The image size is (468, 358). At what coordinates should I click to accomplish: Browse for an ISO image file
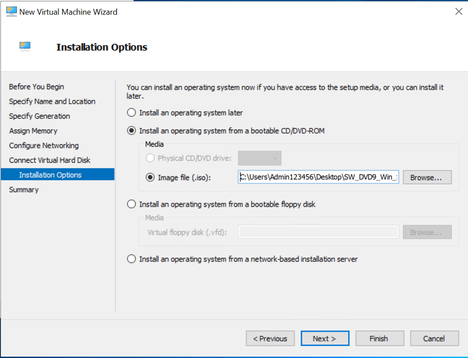426,177
